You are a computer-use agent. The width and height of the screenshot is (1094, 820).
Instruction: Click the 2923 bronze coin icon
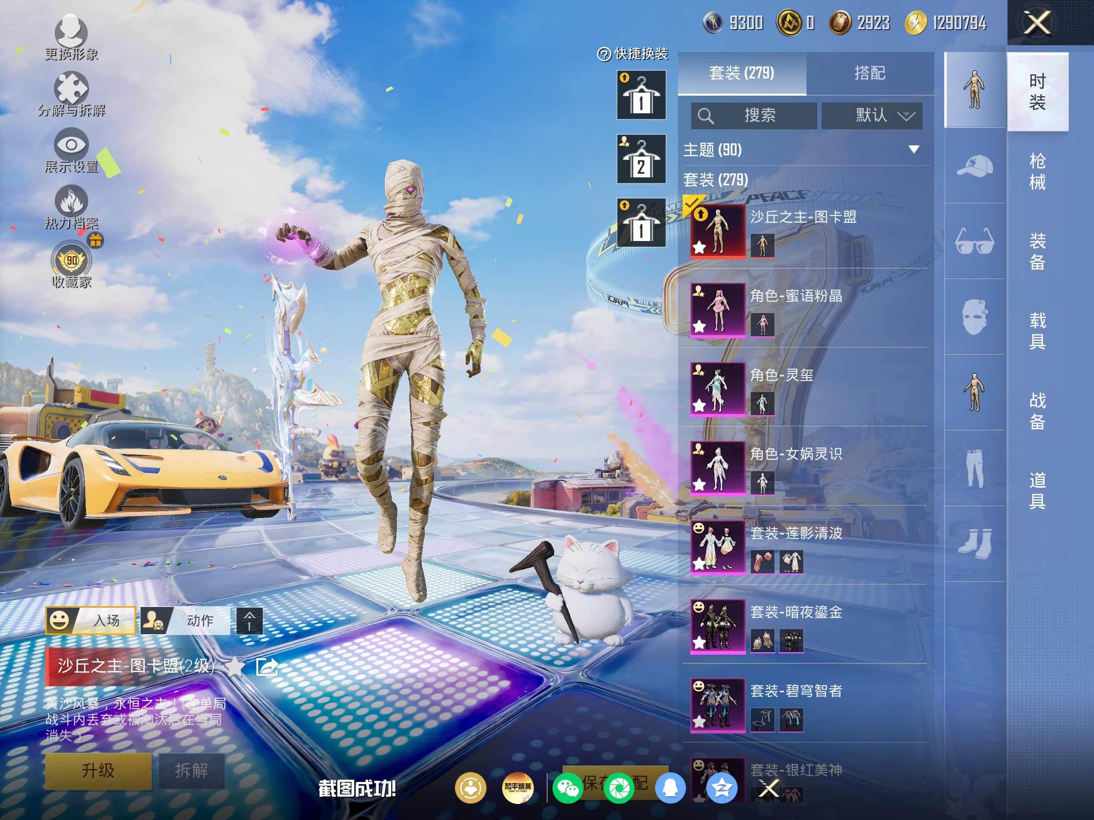(x=840, y=23)
